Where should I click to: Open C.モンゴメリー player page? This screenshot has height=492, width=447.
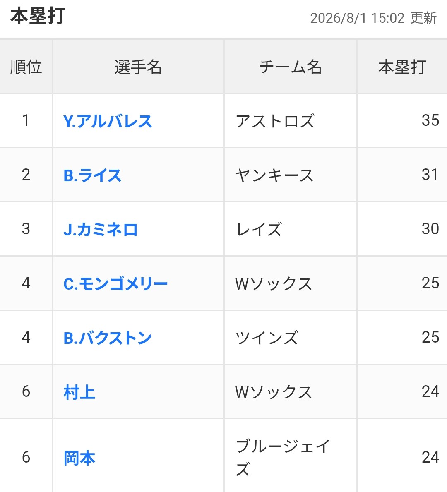coord(115,284)
